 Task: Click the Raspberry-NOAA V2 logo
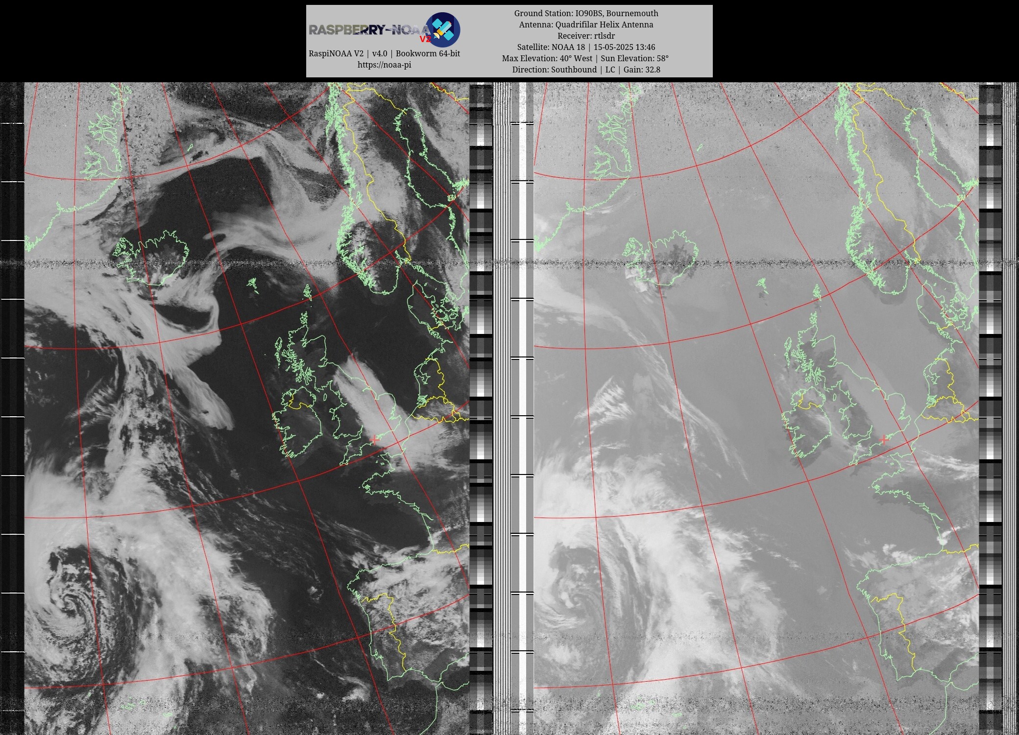385,30
